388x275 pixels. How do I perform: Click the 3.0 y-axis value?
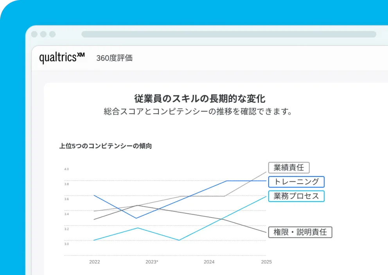click(66, 244)
